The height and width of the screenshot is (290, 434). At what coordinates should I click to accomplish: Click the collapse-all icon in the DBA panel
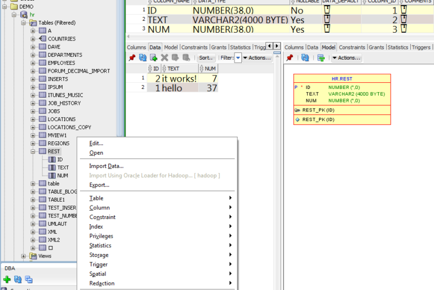[x=28, y=279]
